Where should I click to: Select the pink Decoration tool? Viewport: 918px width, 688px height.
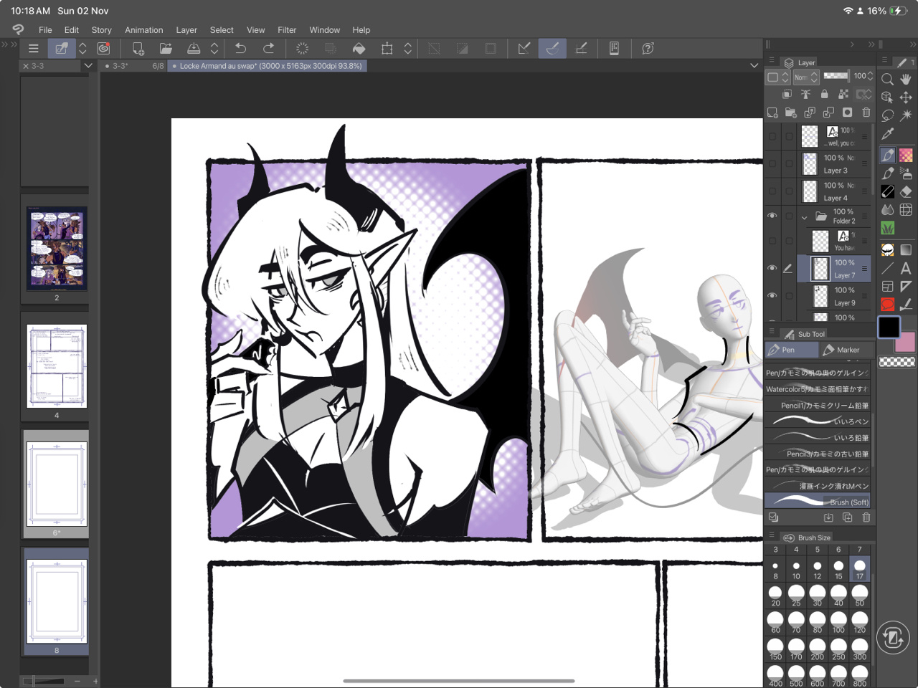tap(906, 155)
